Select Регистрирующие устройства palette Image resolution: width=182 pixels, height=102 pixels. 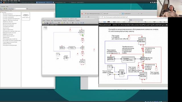10,39
